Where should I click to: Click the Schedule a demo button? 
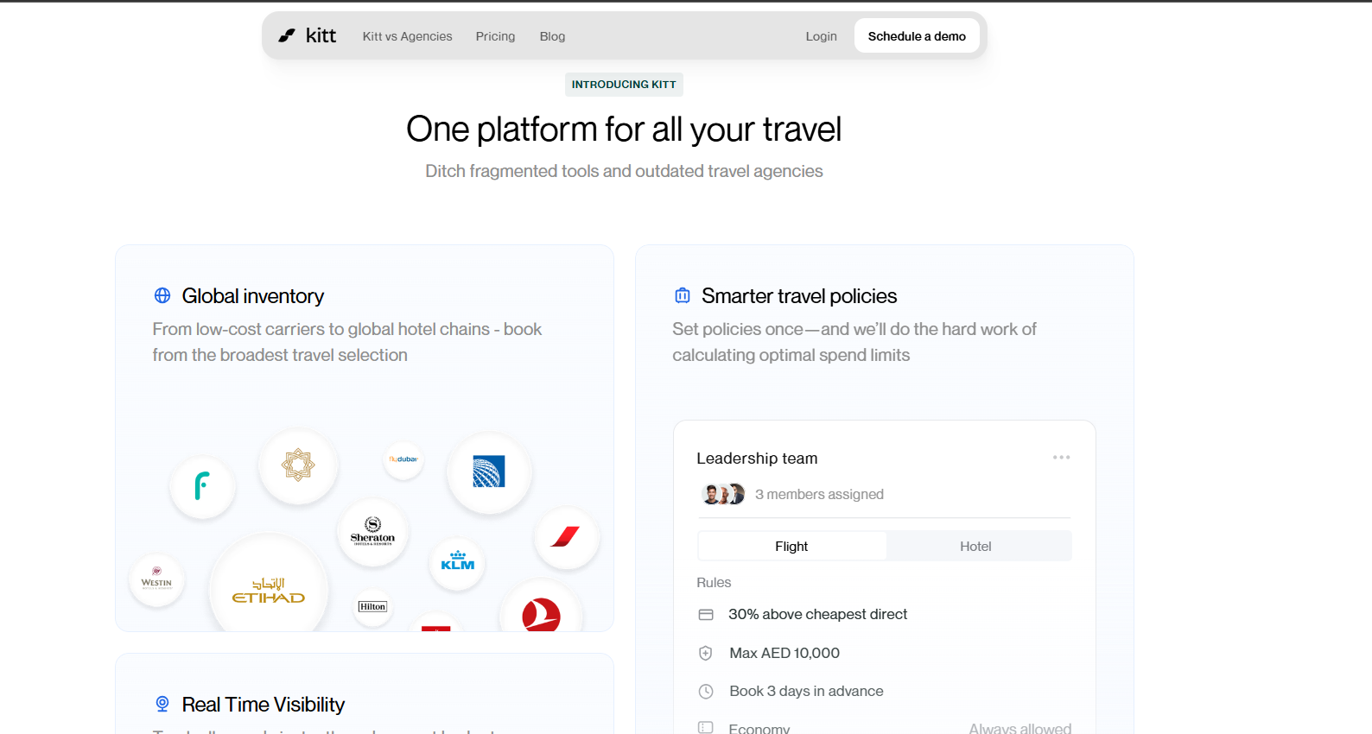(917, 36)
